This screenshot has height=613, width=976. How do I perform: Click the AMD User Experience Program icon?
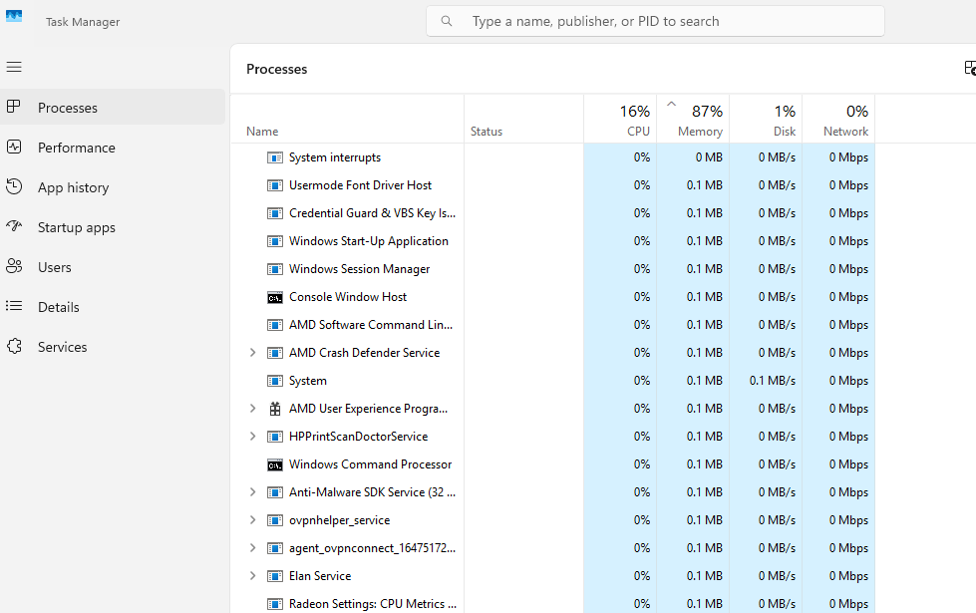coord(275,409)
